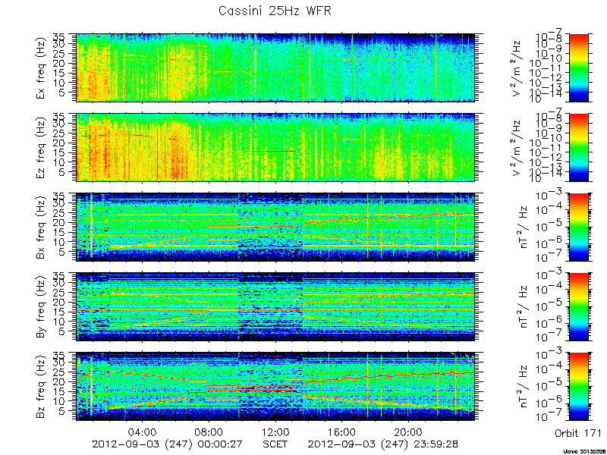This screenshot has height=455, width=607.
Task: Select the 'Ez freq (Hz)' axis label
Action: (41, 148)
